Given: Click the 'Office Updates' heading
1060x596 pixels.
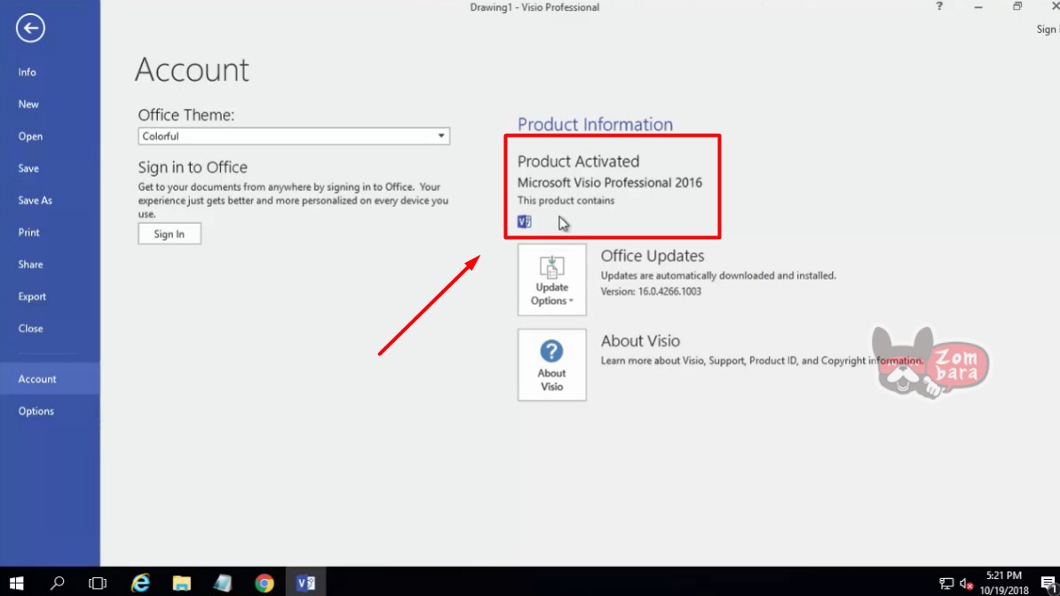Looking at the screenshot, I should [653, 256].
